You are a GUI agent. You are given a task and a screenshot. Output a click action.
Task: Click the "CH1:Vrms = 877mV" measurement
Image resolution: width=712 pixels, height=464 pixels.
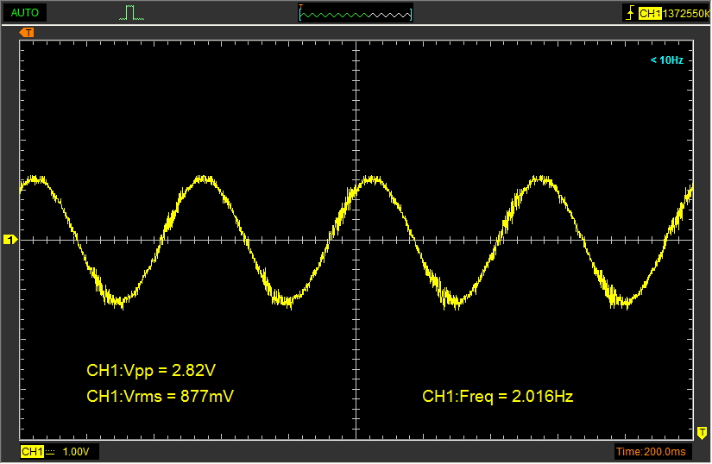pos(161,397)
